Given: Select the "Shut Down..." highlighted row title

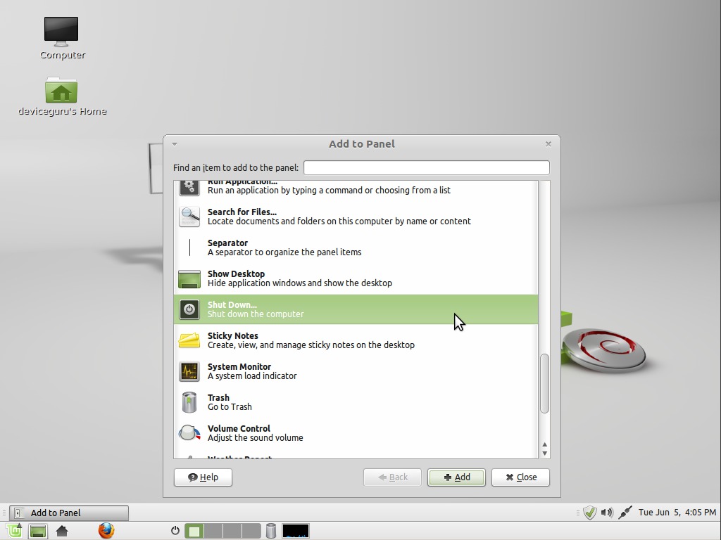Looking at the screenshot, I should (x=232, y=305).
